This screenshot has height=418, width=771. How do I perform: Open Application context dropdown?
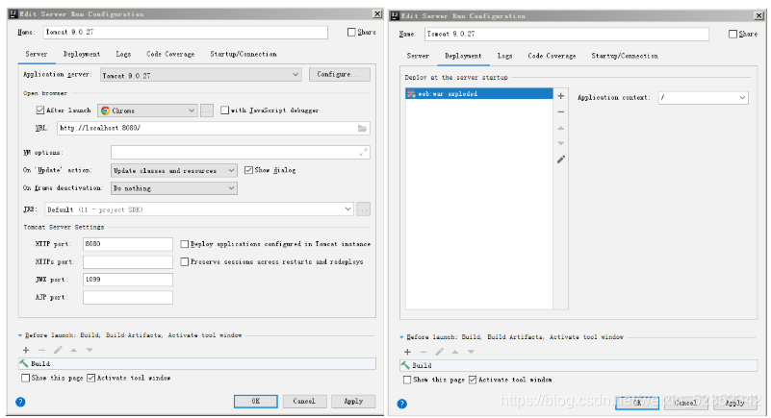(x=704, y=98)
